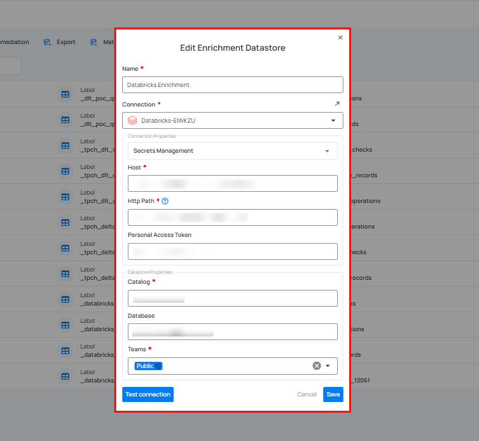Remove the Public team chip
The height and width of the screenshot is (441, 479).
tap(158, 366)
